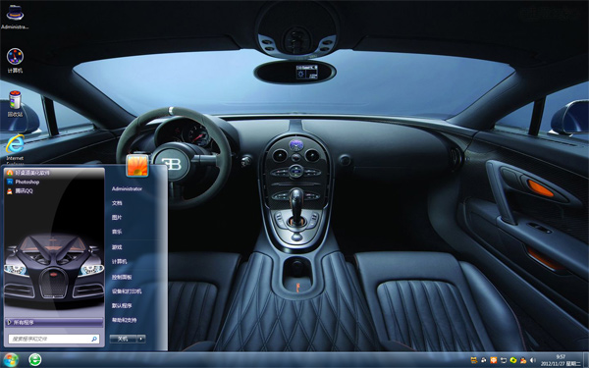Open the volume speaker tray icon
This screenshot has height=368, width=589.
(x=533, y=360)
